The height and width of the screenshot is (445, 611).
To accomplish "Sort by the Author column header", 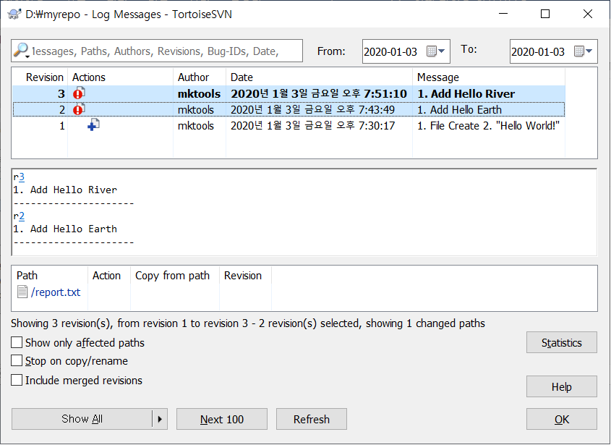I will pyautogui.click(x=200, y=77).
